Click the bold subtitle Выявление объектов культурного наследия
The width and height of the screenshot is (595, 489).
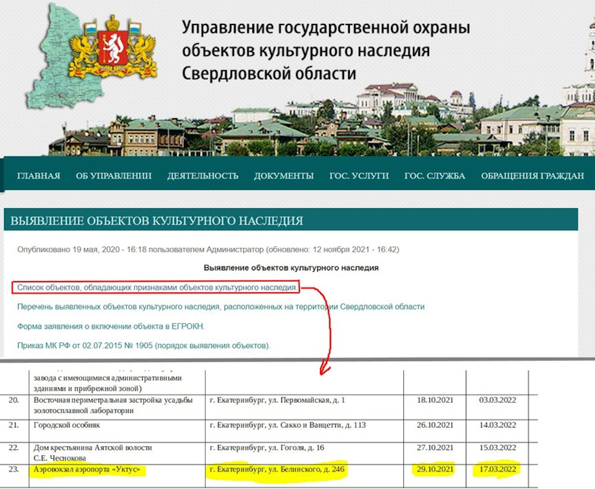click(x=291, y=268)
